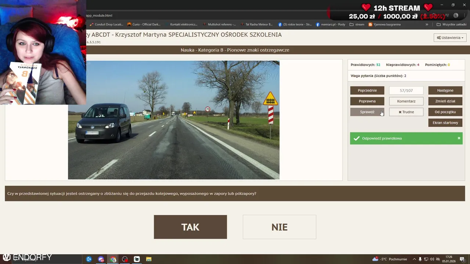
Task: Click the Chrome icon in the taskbar
Action: click(113, 259)
